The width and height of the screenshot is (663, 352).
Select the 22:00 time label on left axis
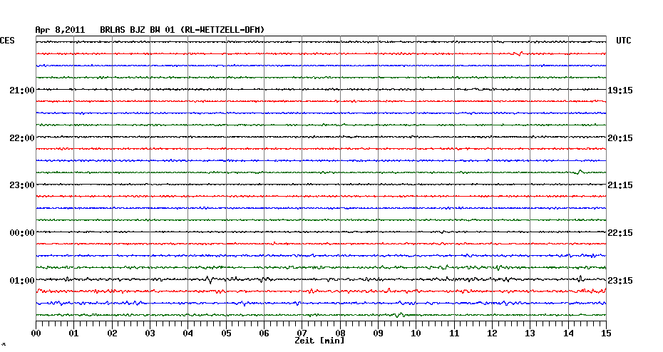click(21, 138)
